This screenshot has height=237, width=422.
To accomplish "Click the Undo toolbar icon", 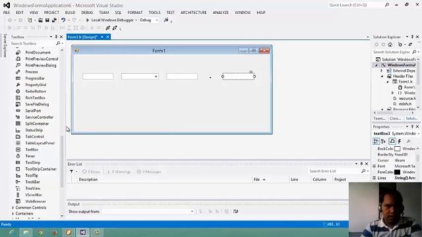I will [63, 20].
